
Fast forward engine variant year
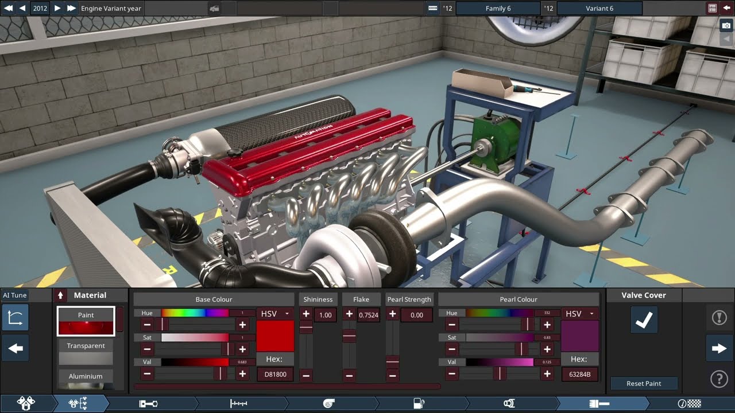pyautogui.click(x=71, y=8)
